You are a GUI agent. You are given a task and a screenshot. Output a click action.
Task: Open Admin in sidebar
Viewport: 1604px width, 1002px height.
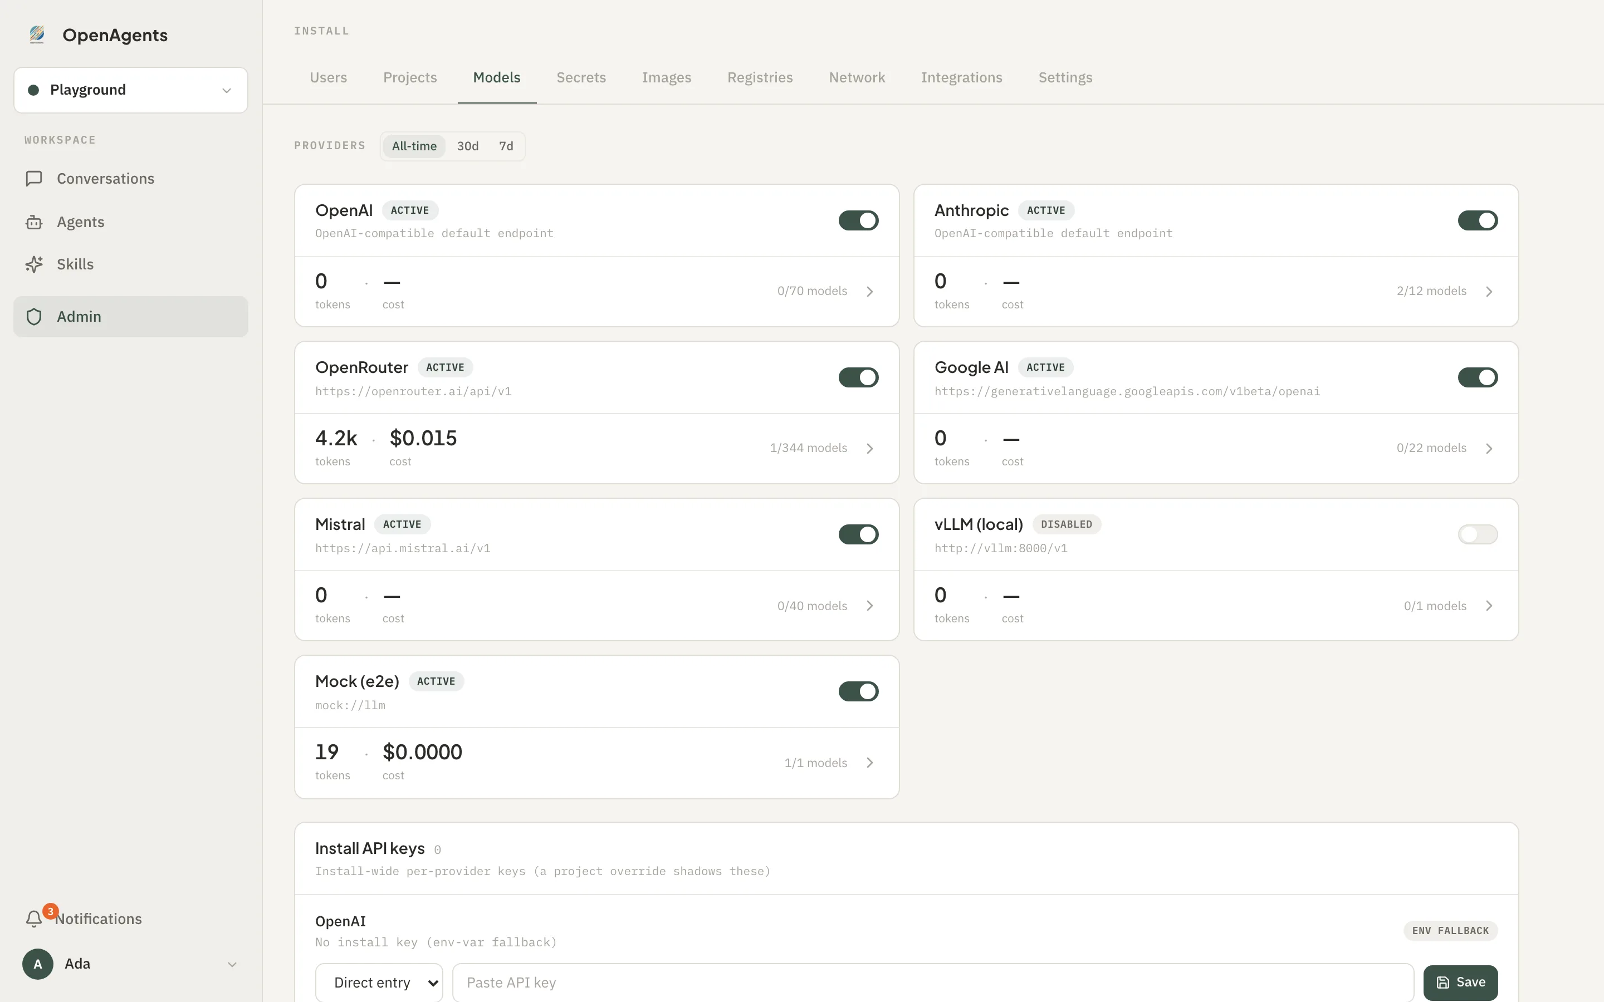130,317
